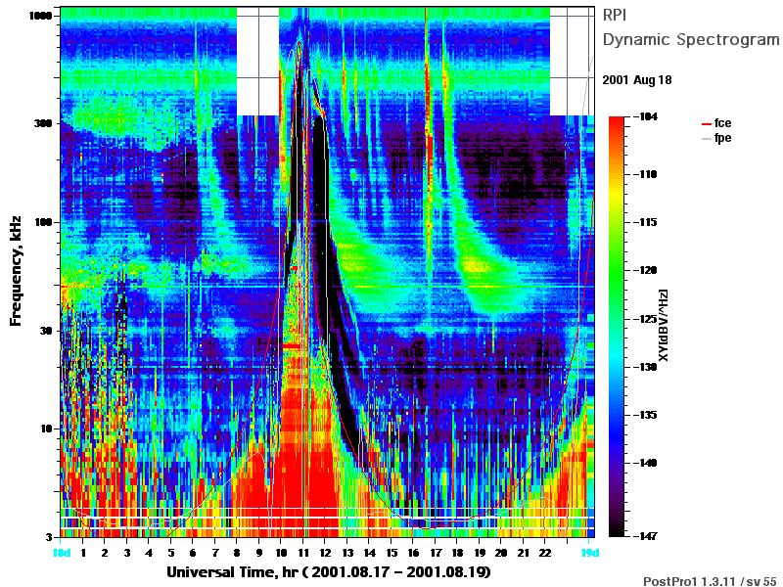783x587 pixels.
Task: Click the red fce legend marker
Action: [706, 124]
